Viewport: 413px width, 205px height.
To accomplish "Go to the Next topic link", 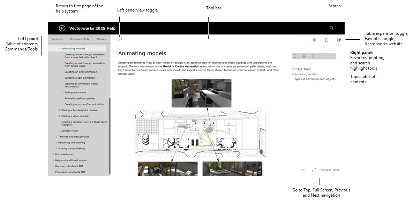I will point(336,170).
